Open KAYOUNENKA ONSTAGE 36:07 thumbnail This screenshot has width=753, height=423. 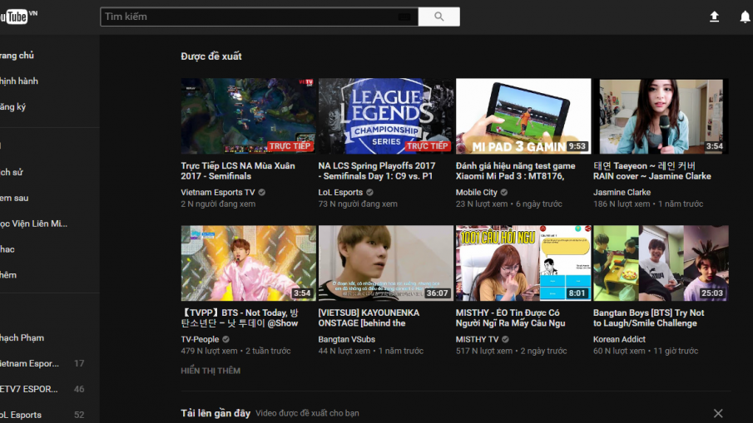pyautogui.click(x=385, y=263)
